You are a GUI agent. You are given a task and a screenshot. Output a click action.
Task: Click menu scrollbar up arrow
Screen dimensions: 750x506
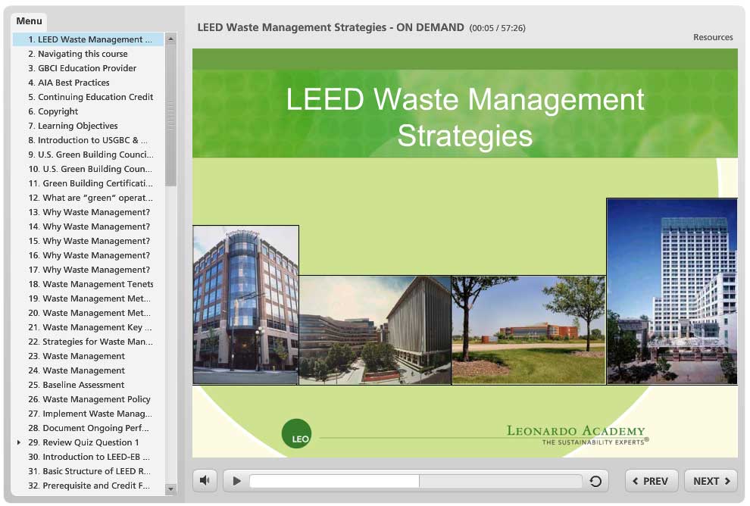pos(170,39)
